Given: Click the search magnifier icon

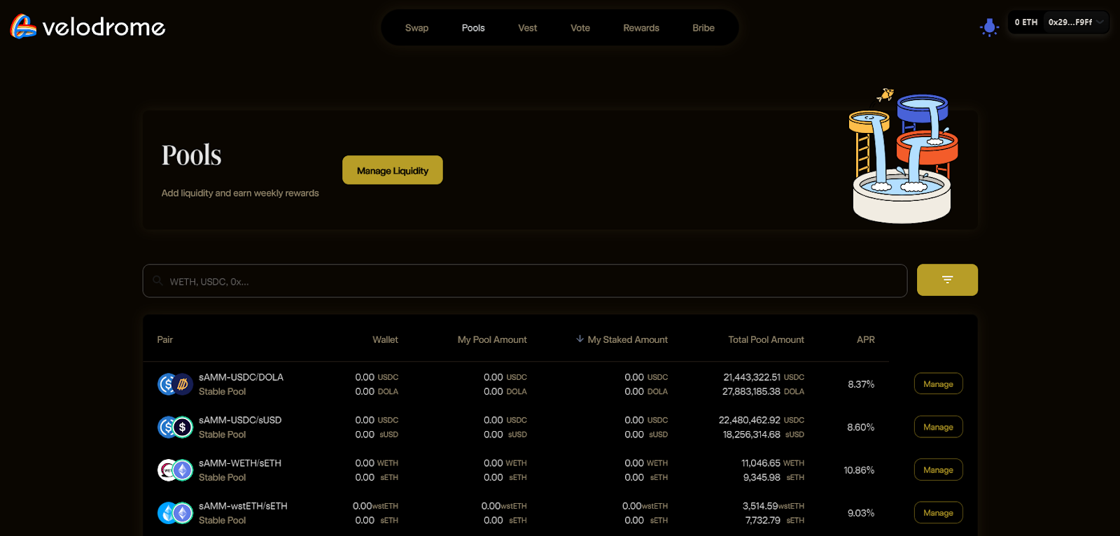Looking at the screenshot, I should (157, 281).
